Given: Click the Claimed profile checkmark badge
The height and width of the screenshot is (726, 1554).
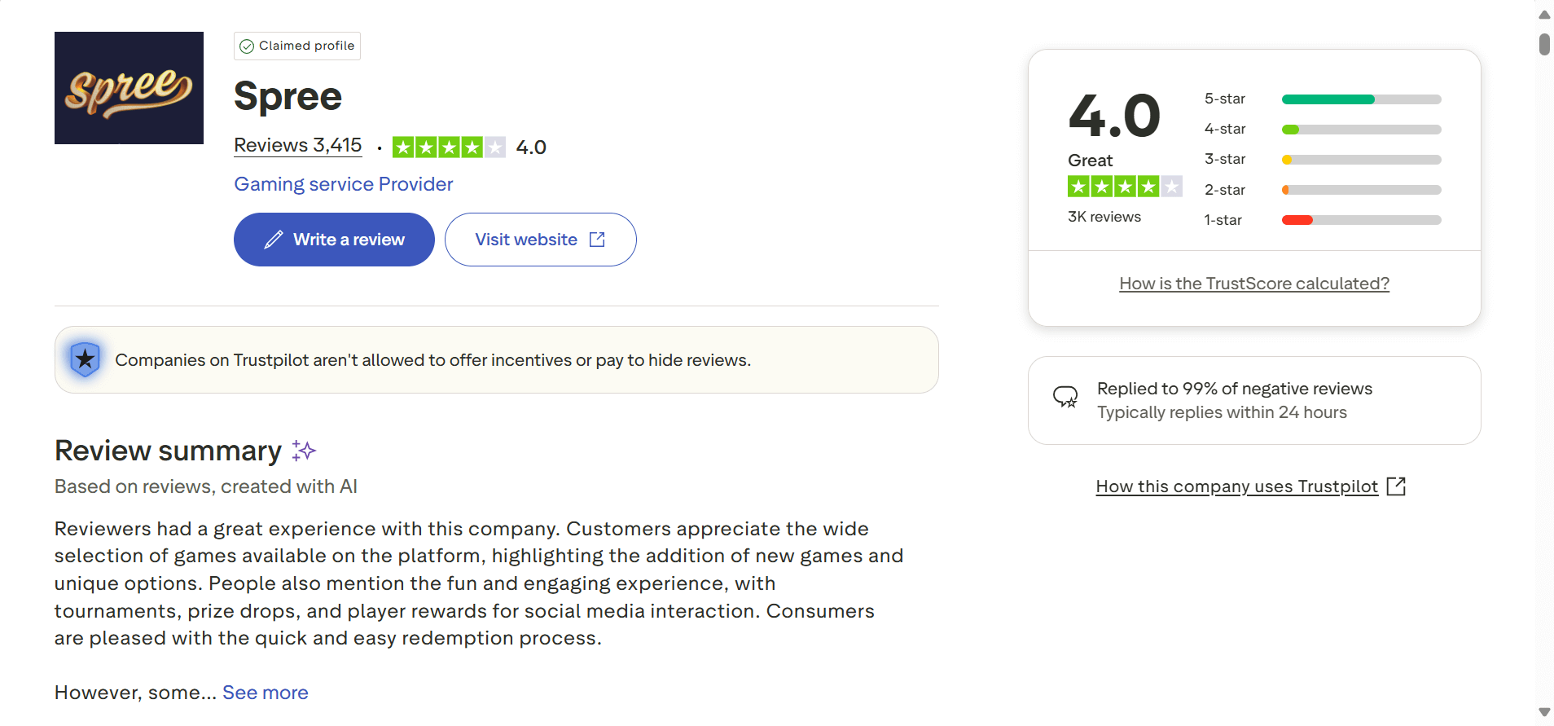Looking at the screenshot, I should 247,46.
